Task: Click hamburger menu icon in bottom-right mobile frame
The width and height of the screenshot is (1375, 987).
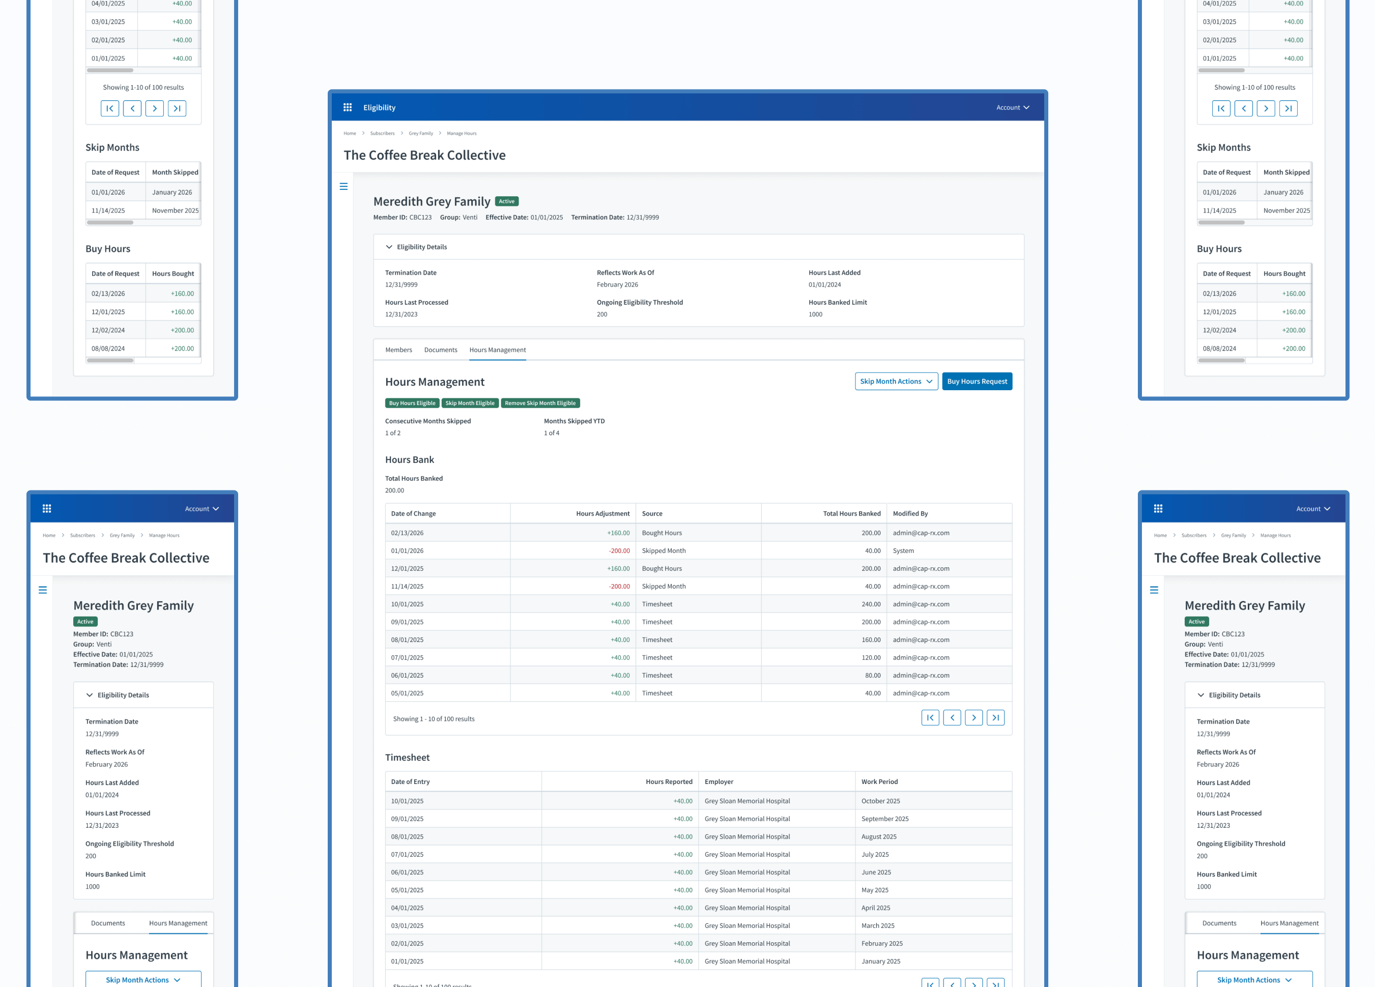Action: (1154, 590)
